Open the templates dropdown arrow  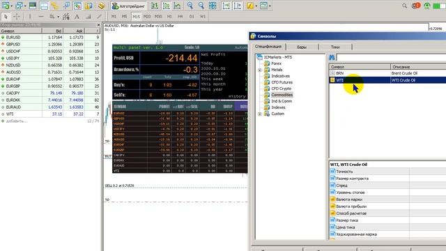coord(270,6)
